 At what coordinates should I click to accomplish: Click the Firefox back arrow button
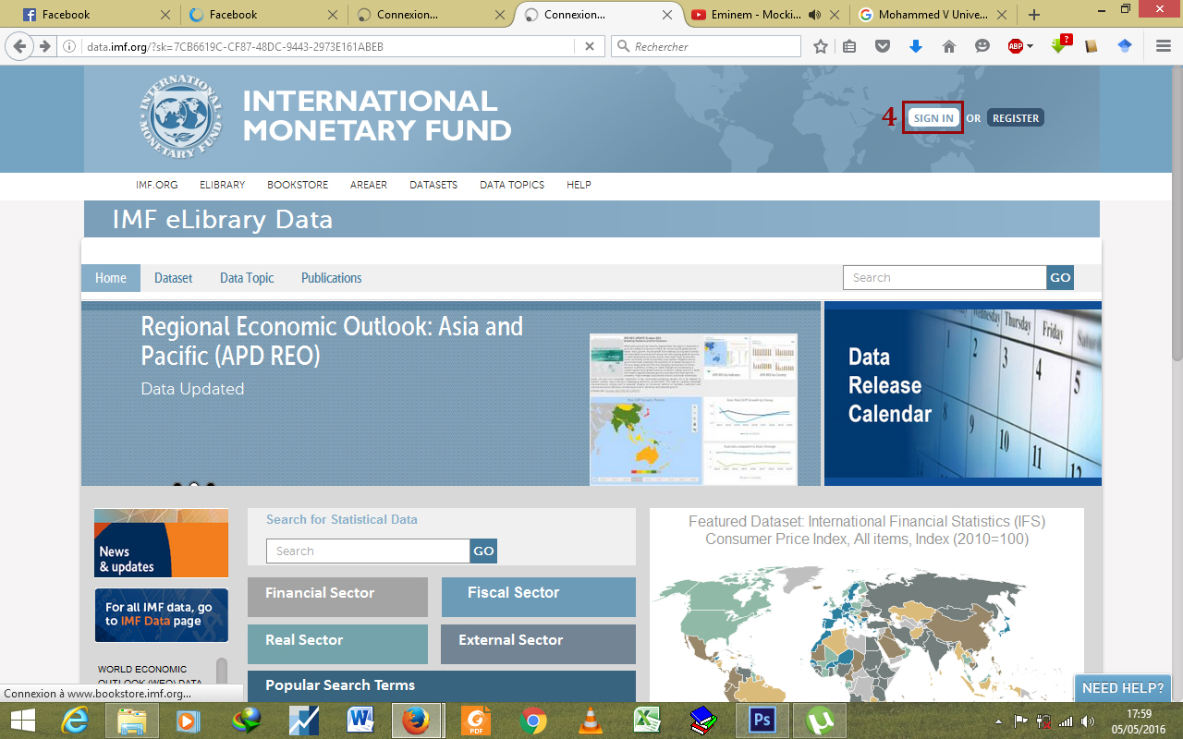coord(19,46)
